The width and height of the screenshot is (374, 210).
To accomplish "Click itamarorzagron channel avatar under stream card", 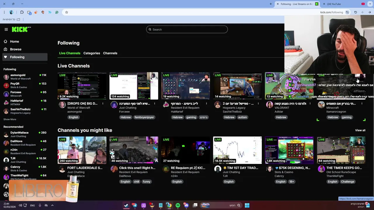I will (321, 105).
